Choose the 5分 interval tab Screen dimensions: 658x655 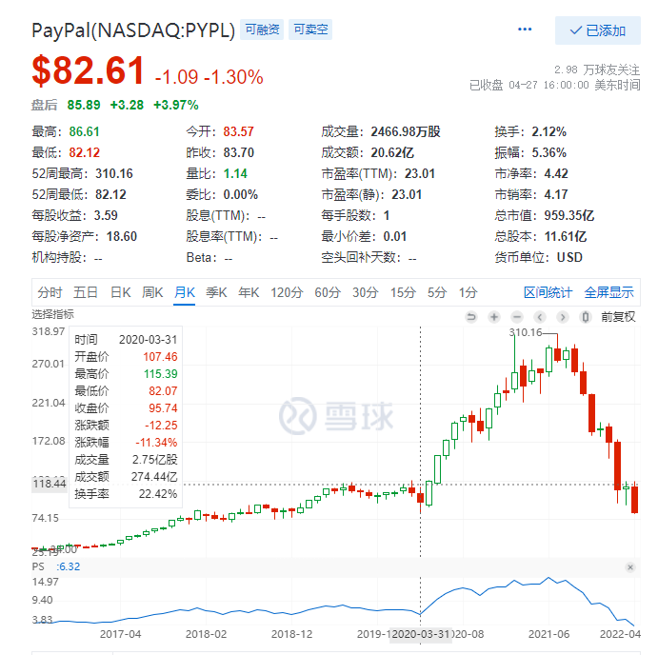[437, 292]
